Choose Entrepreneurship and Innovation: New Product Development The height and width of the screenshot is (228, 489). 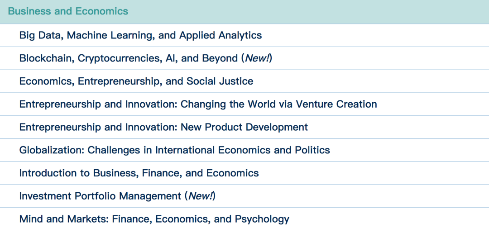[x=163, y=128]
